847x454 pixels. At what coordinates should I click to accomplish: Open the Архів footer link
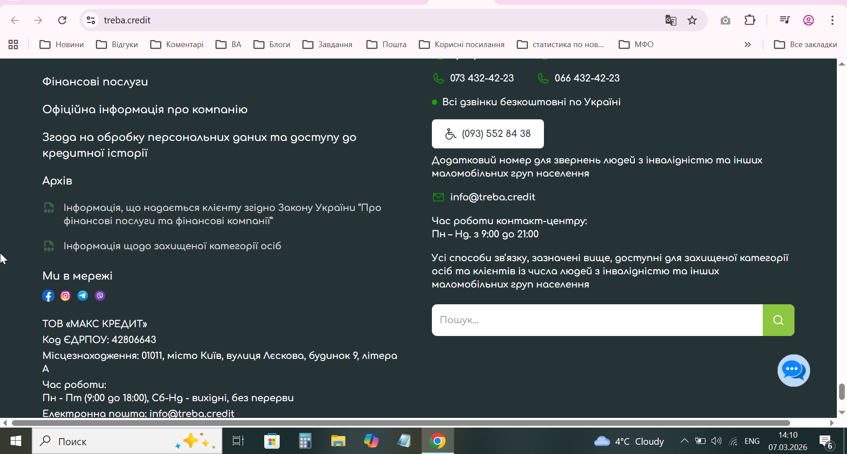(57, 181)
